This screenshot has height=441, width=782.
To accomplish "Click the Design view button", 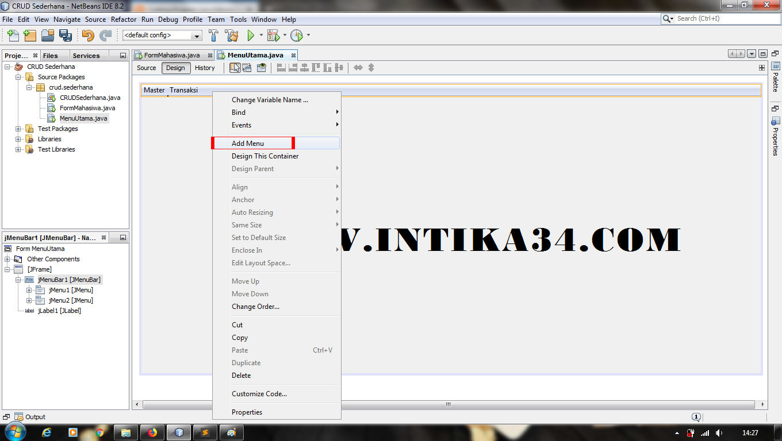I will pos(176,68).
